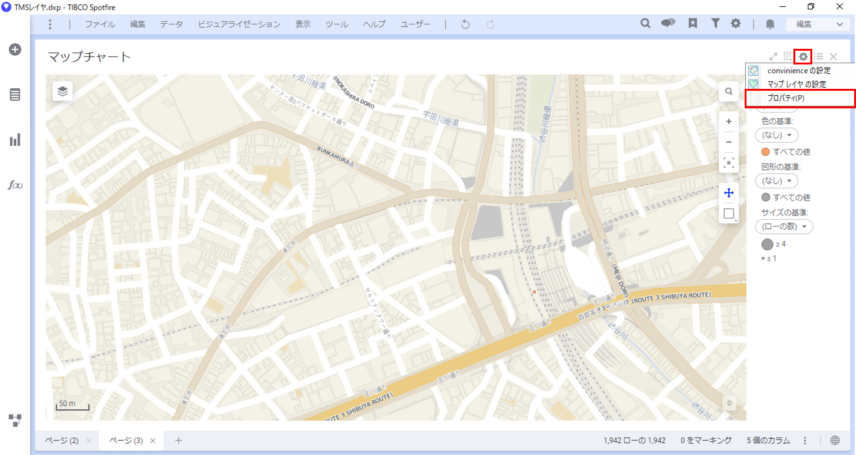Open the ユーザー menu
The width and height of the screenshot is (856, 455).
[415, 24]
